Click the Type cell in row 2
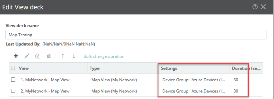The image size is (274, 99). 114,91
